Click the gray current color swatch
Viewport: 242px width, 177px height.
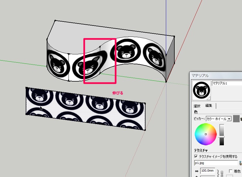pos(236,119)
